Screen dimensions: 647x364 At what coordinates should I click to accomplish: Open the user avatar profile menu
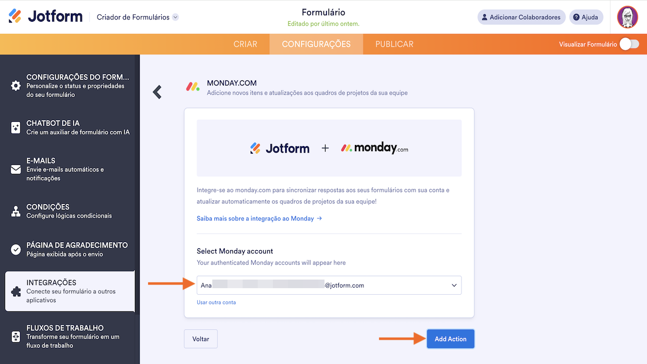coord(627,17)
